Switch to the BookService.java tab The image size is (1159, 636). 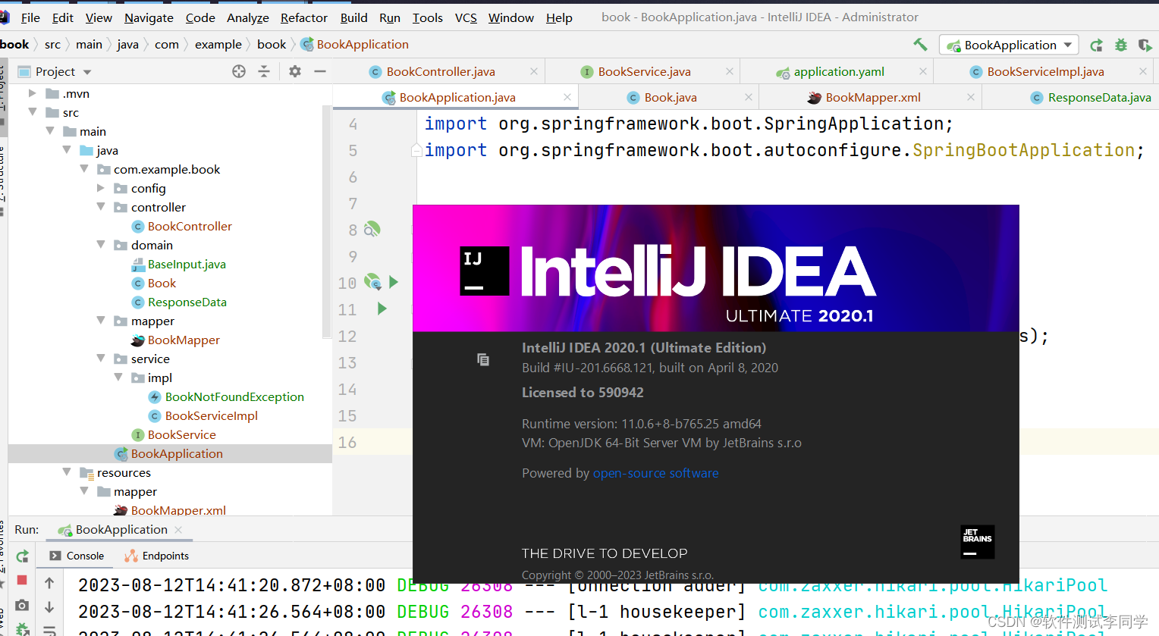643,71
